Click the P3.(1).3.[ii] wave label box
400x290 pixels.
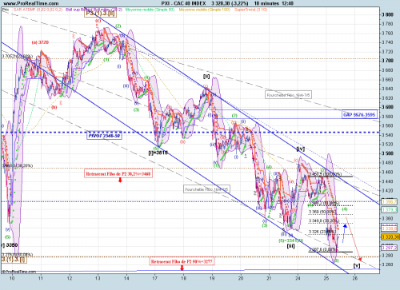point(100,13)
